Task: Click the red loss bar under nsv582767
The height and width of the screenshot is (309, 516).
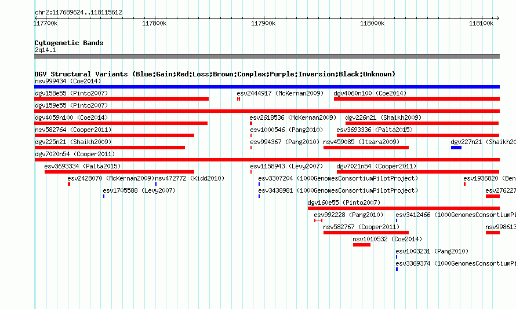Action: (x=366, y=233)
